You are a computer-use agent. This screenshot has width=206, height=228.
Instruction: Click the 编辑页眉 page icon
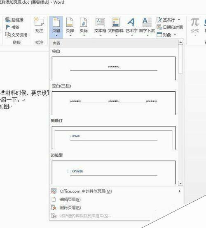(x=54, y=199)
